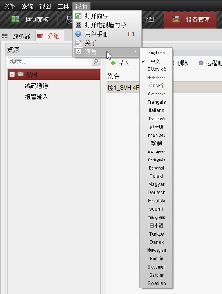Open the 系统 menu
The width and height of the screenshot is (222, 294).
(27, 6)
